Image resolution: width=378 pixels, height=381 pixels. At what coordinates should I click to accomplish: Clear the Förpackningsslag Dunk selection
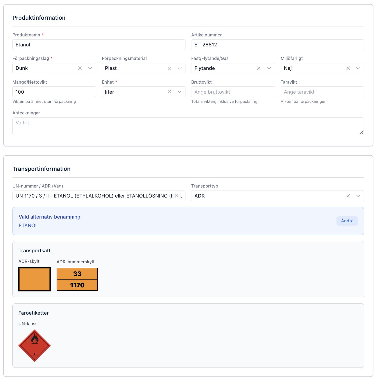(x=80, y=68)
